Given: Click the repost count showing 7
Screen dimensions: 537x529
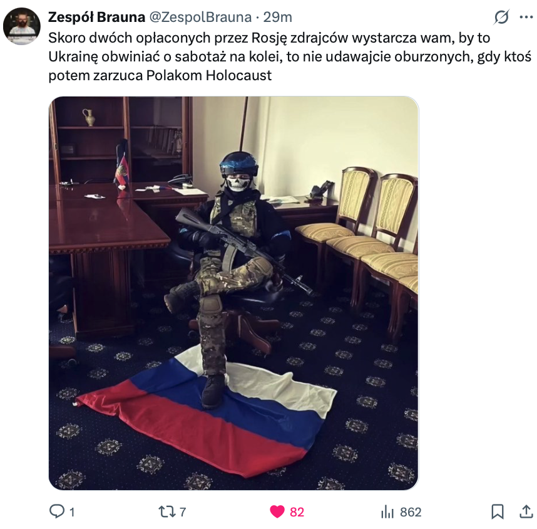Looking at the screenshot, I should [x=183, y=512].
